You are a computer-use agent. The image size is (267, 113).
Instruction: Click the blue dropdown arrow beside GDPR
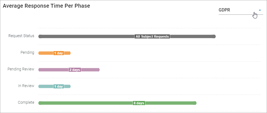pyautogui.click(x=259, y=10)
